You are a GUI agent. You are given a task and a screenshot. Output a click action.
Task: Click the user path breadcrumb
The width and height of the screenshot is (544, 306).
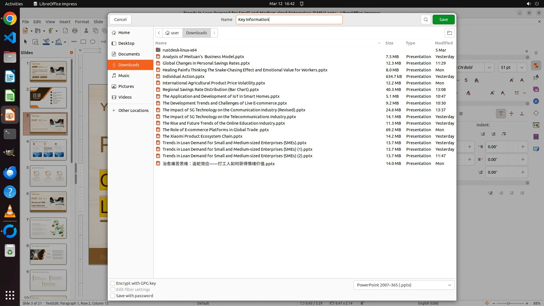point(173,33)
